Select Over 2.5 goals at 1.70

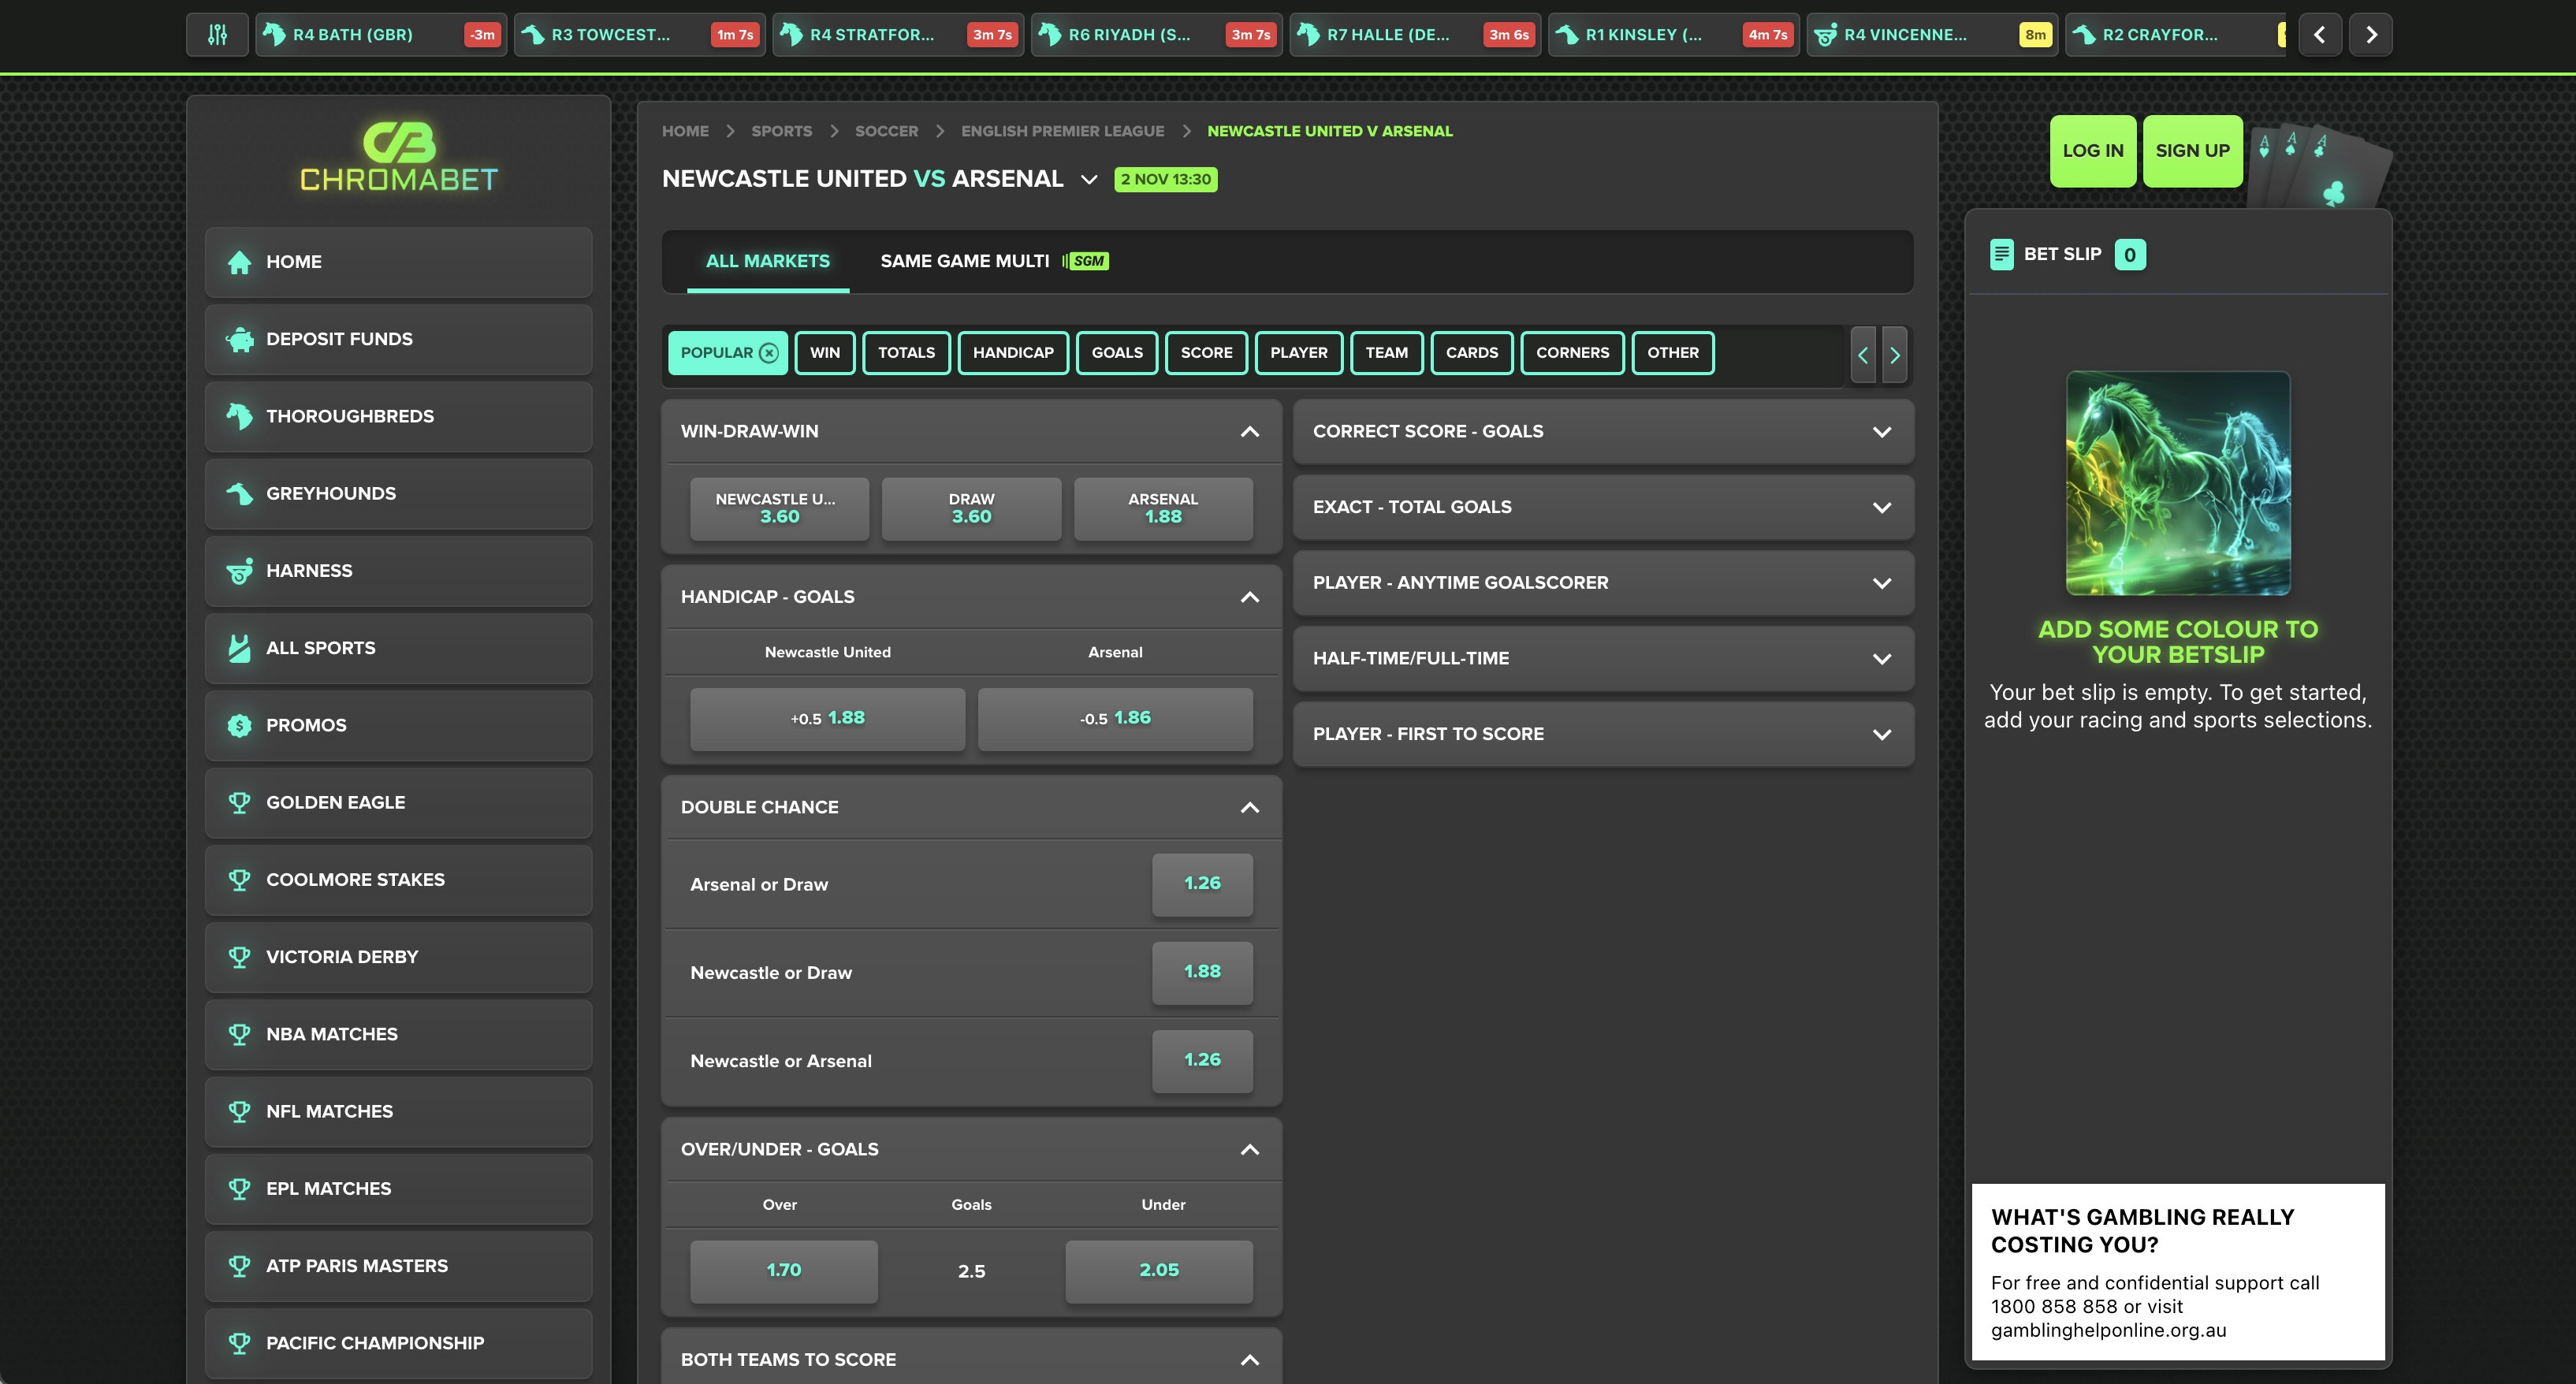pos(783,1271)
